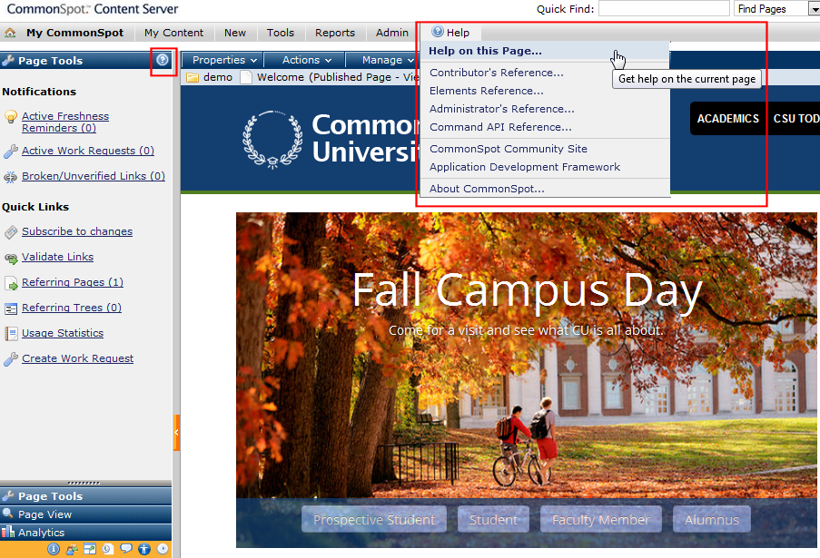The height and width of the screenshot is (558, 820).
Task: Open Active Freshness Reminders link
Action: click(x=64, y=122)
